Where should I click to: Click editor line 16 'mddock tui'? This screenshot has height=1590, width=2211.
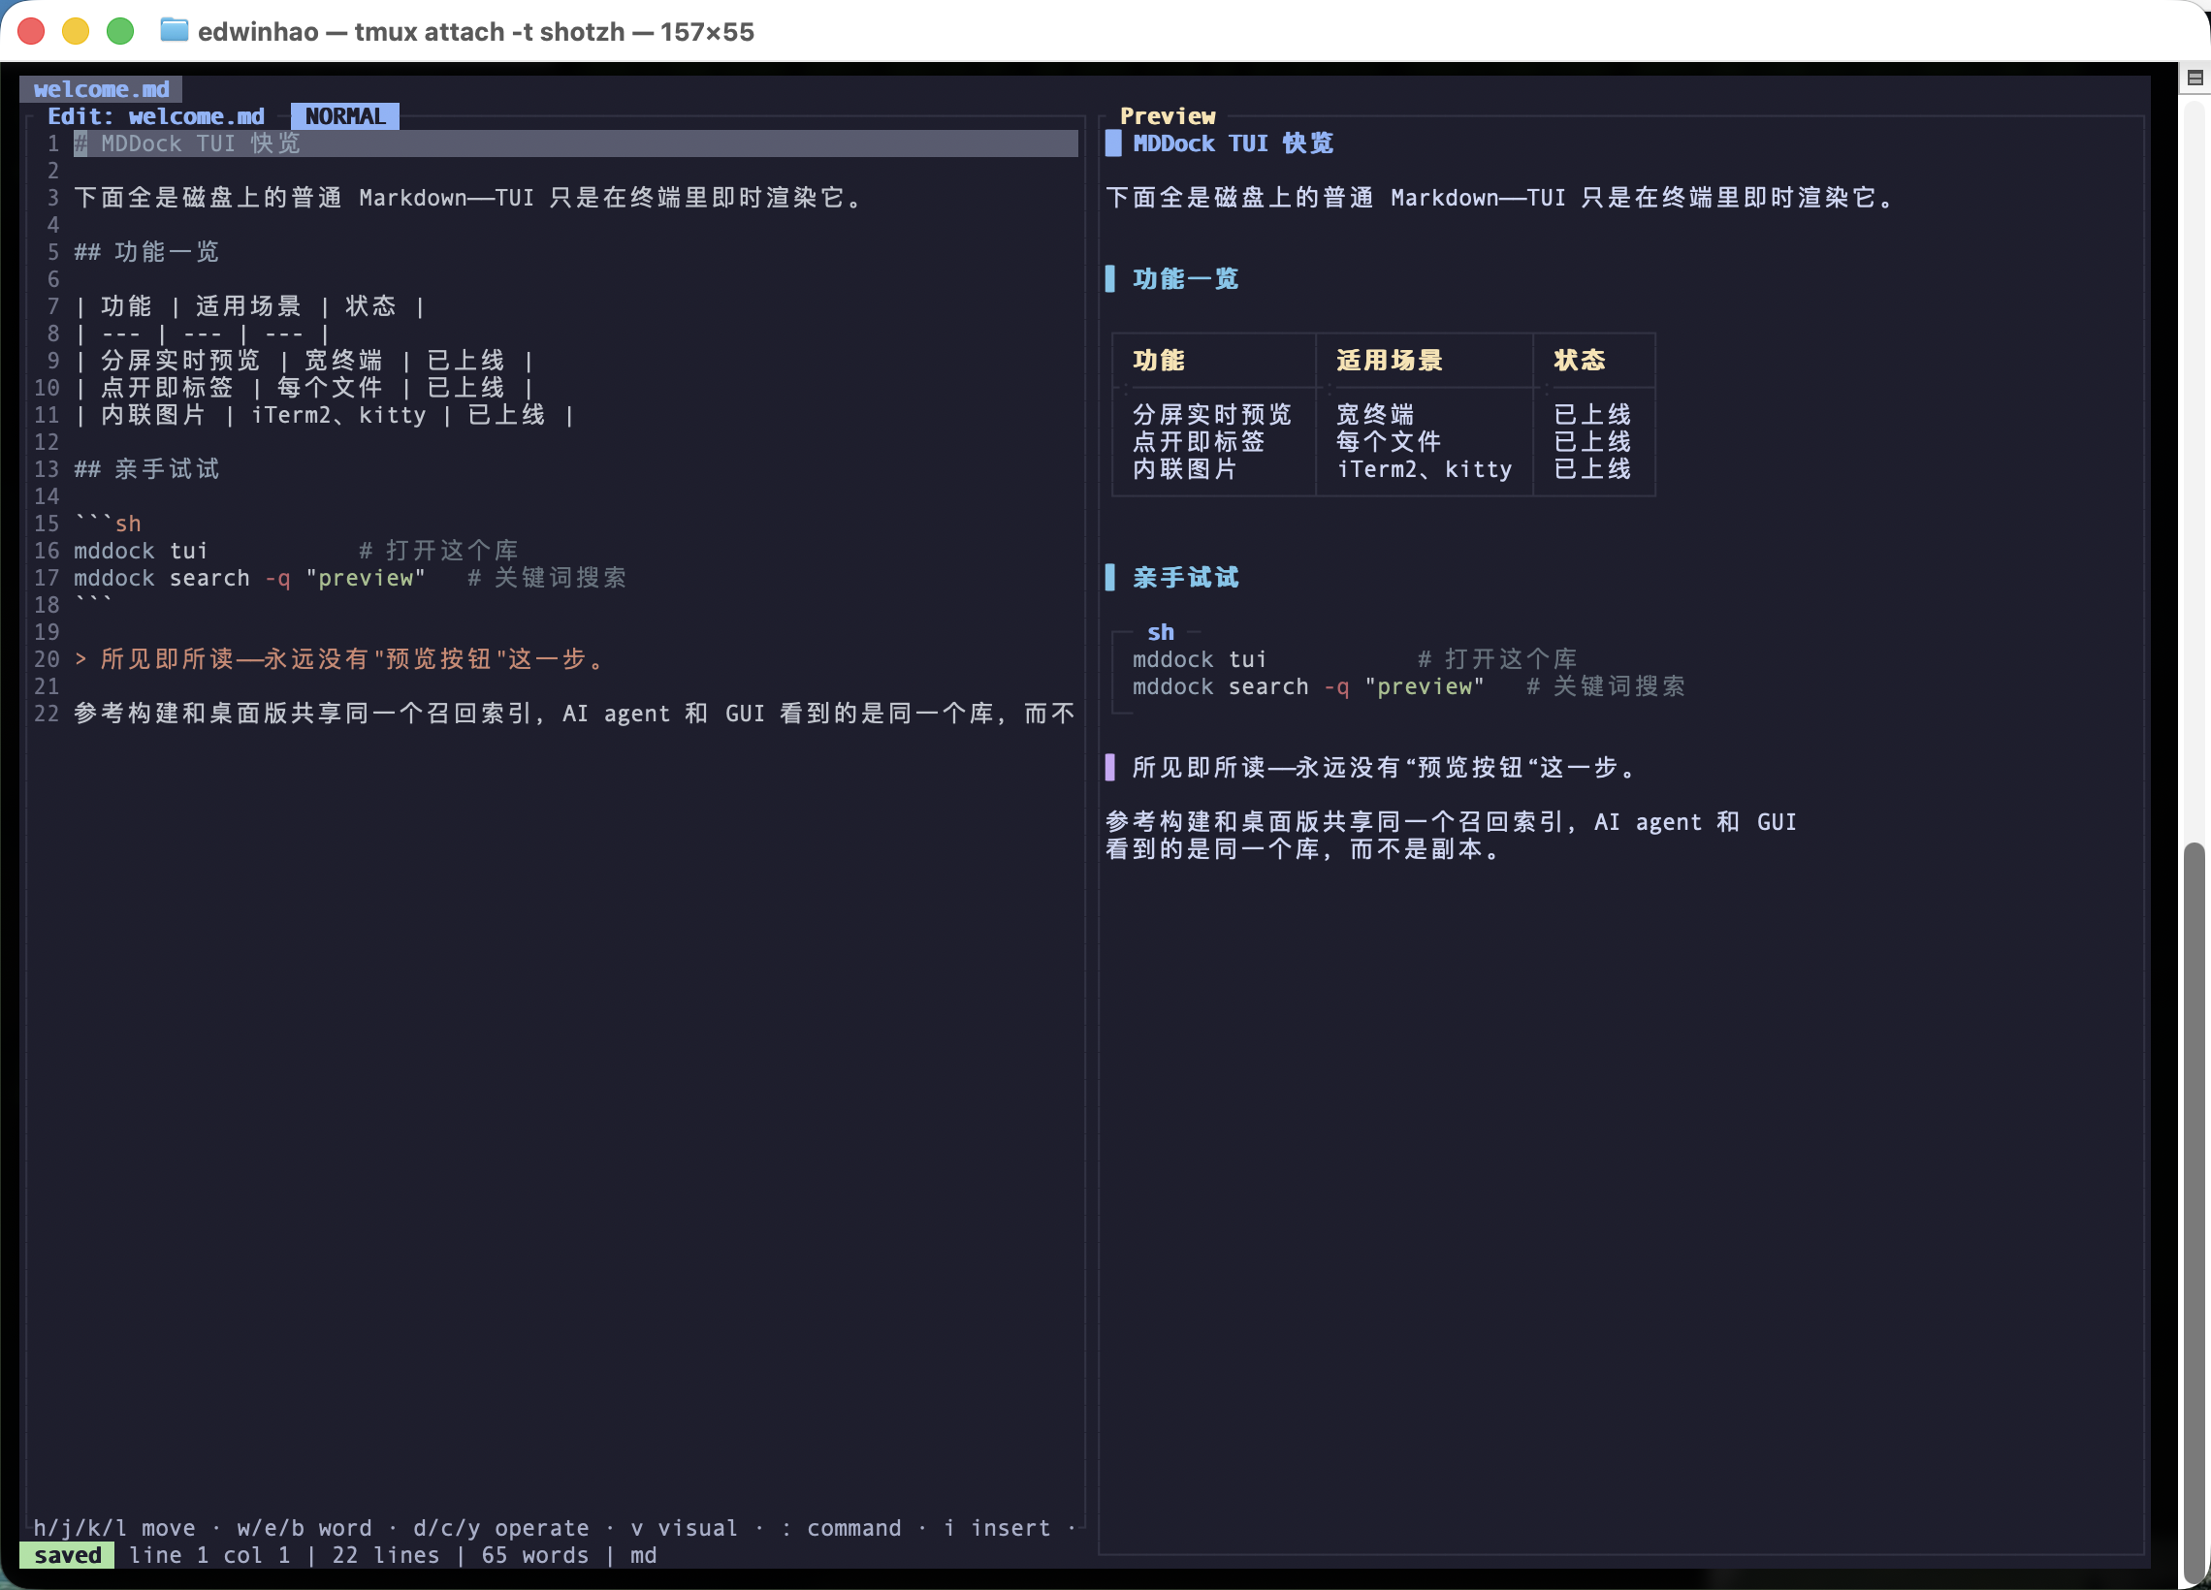point(142,551)
